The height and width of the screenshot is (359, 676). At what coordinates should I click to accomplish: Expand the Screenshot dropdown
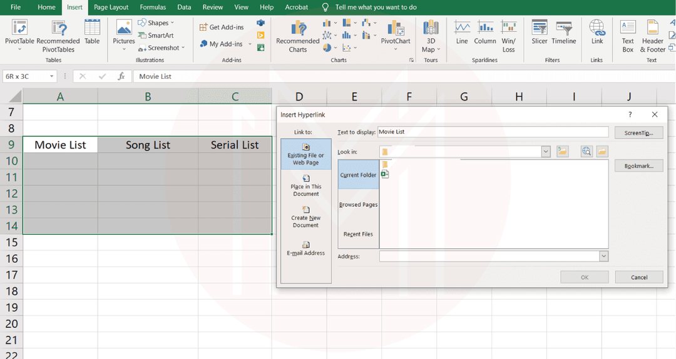coord(183,48)
